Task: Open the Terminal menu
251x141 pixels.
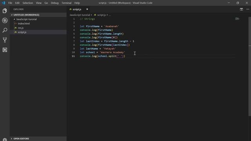Action: tap(66, 3)
